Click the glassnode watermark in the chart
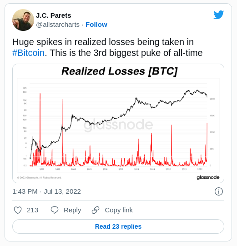 [x=118, y=125]
